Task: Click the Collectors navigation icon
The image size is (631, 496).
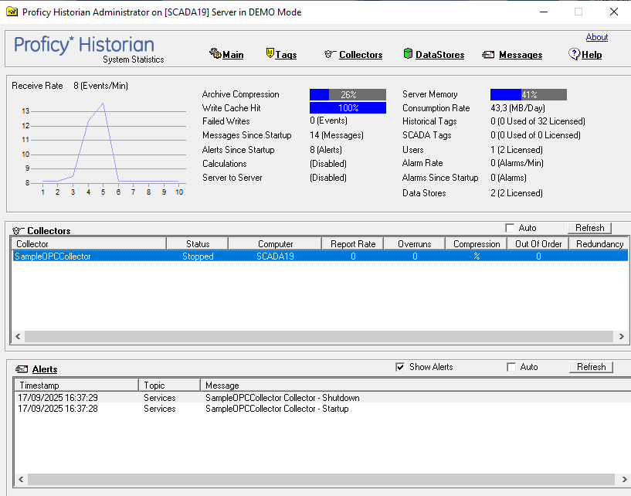Action: pyautogui.click(x=330, y=54)
